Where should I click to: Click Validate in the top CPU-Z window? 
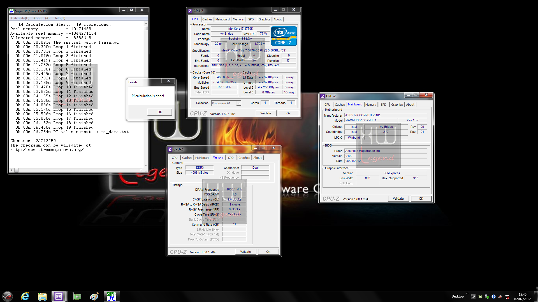[266, 113]
